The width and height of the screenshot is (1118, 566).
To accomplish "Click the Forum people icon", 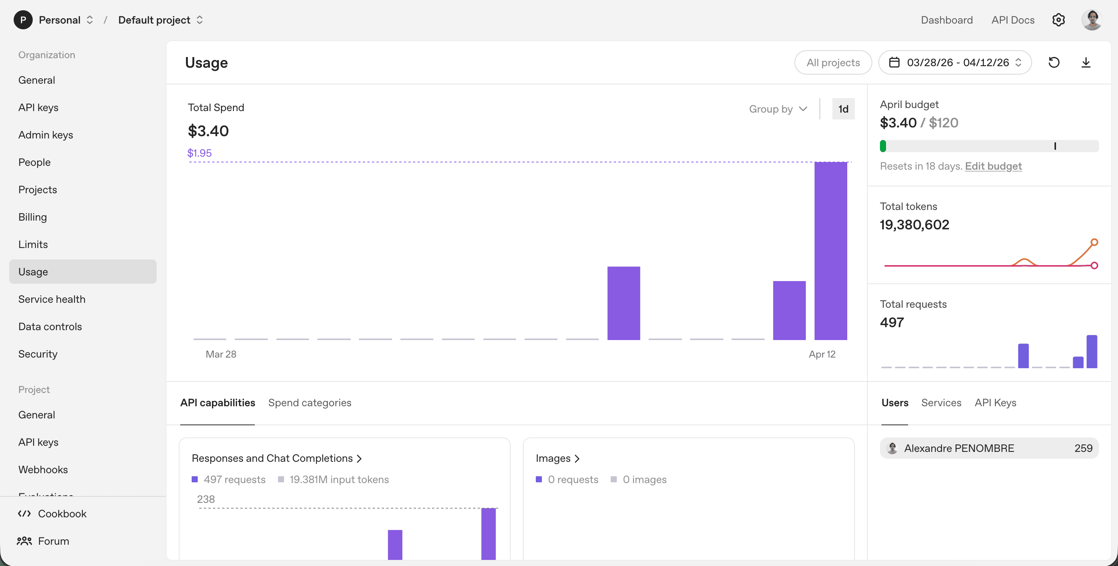I will 24,541.
